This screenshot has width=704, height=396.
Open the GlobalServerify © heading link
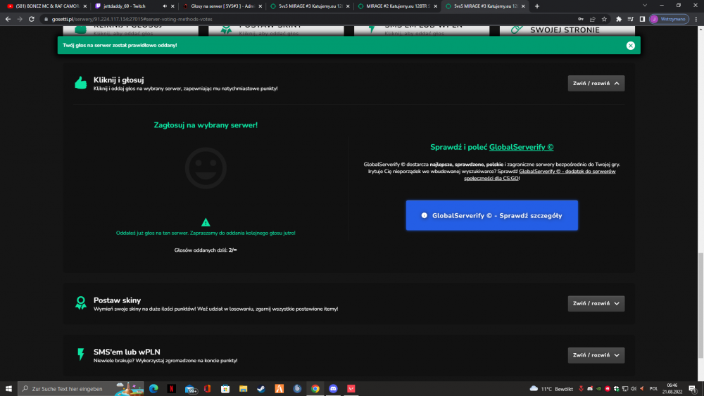(x=521, y=147)
